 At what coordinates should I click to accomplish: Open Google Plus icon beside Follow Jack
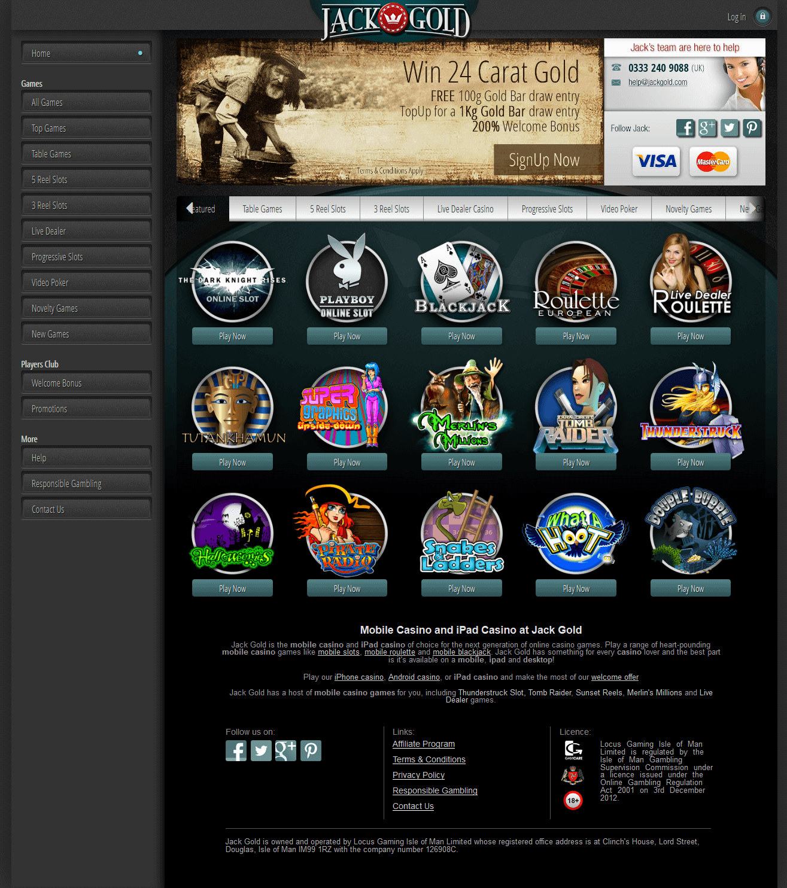point(707,128)
